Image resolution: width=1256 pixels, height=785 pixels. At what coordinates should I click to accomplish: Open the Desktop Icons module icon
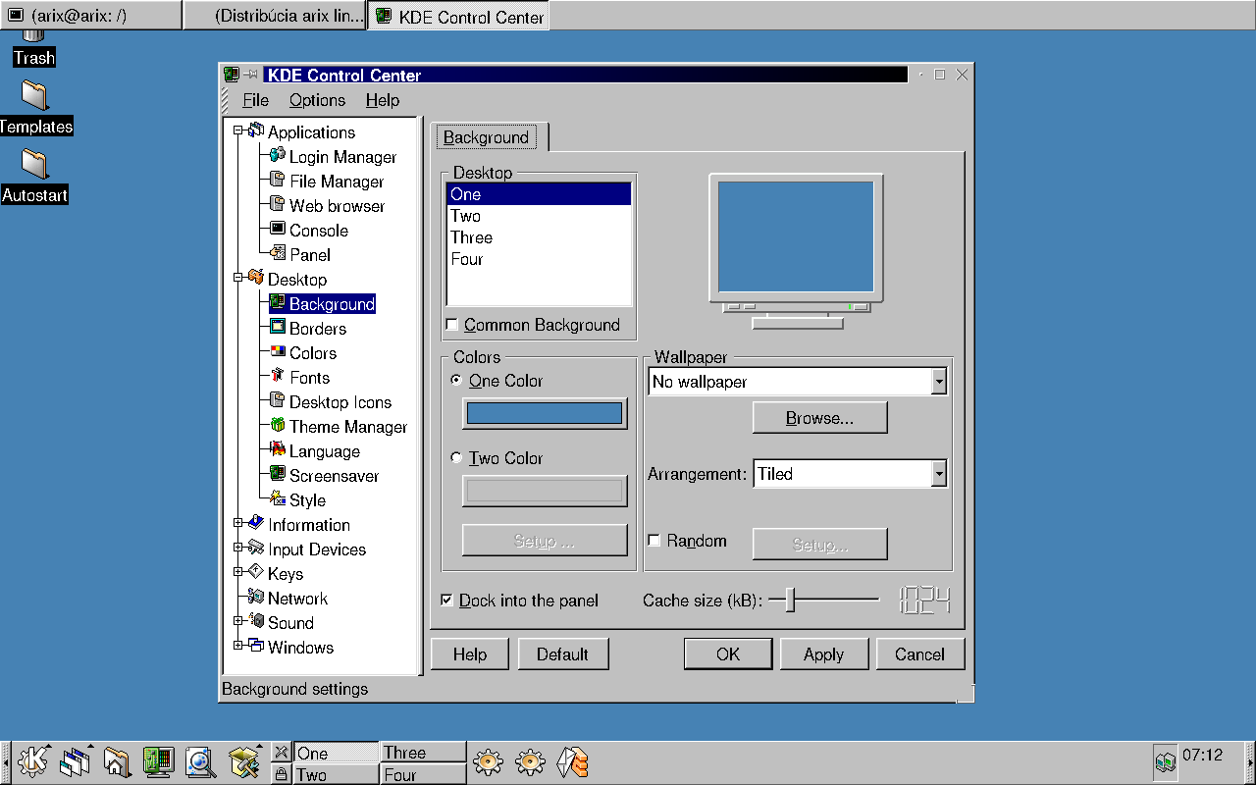tap(278, 401)
